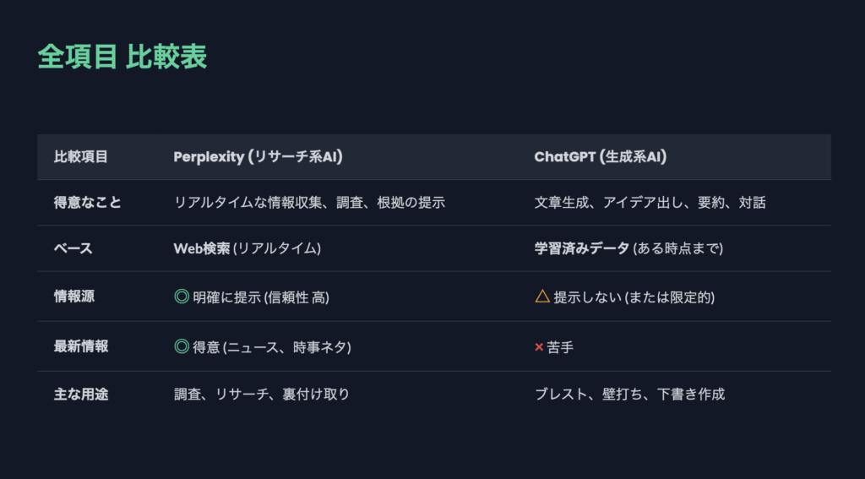This screenshot has height=479, width=865.
Task: Click the 得意なこと row label
Action: [x=88, y=203]
